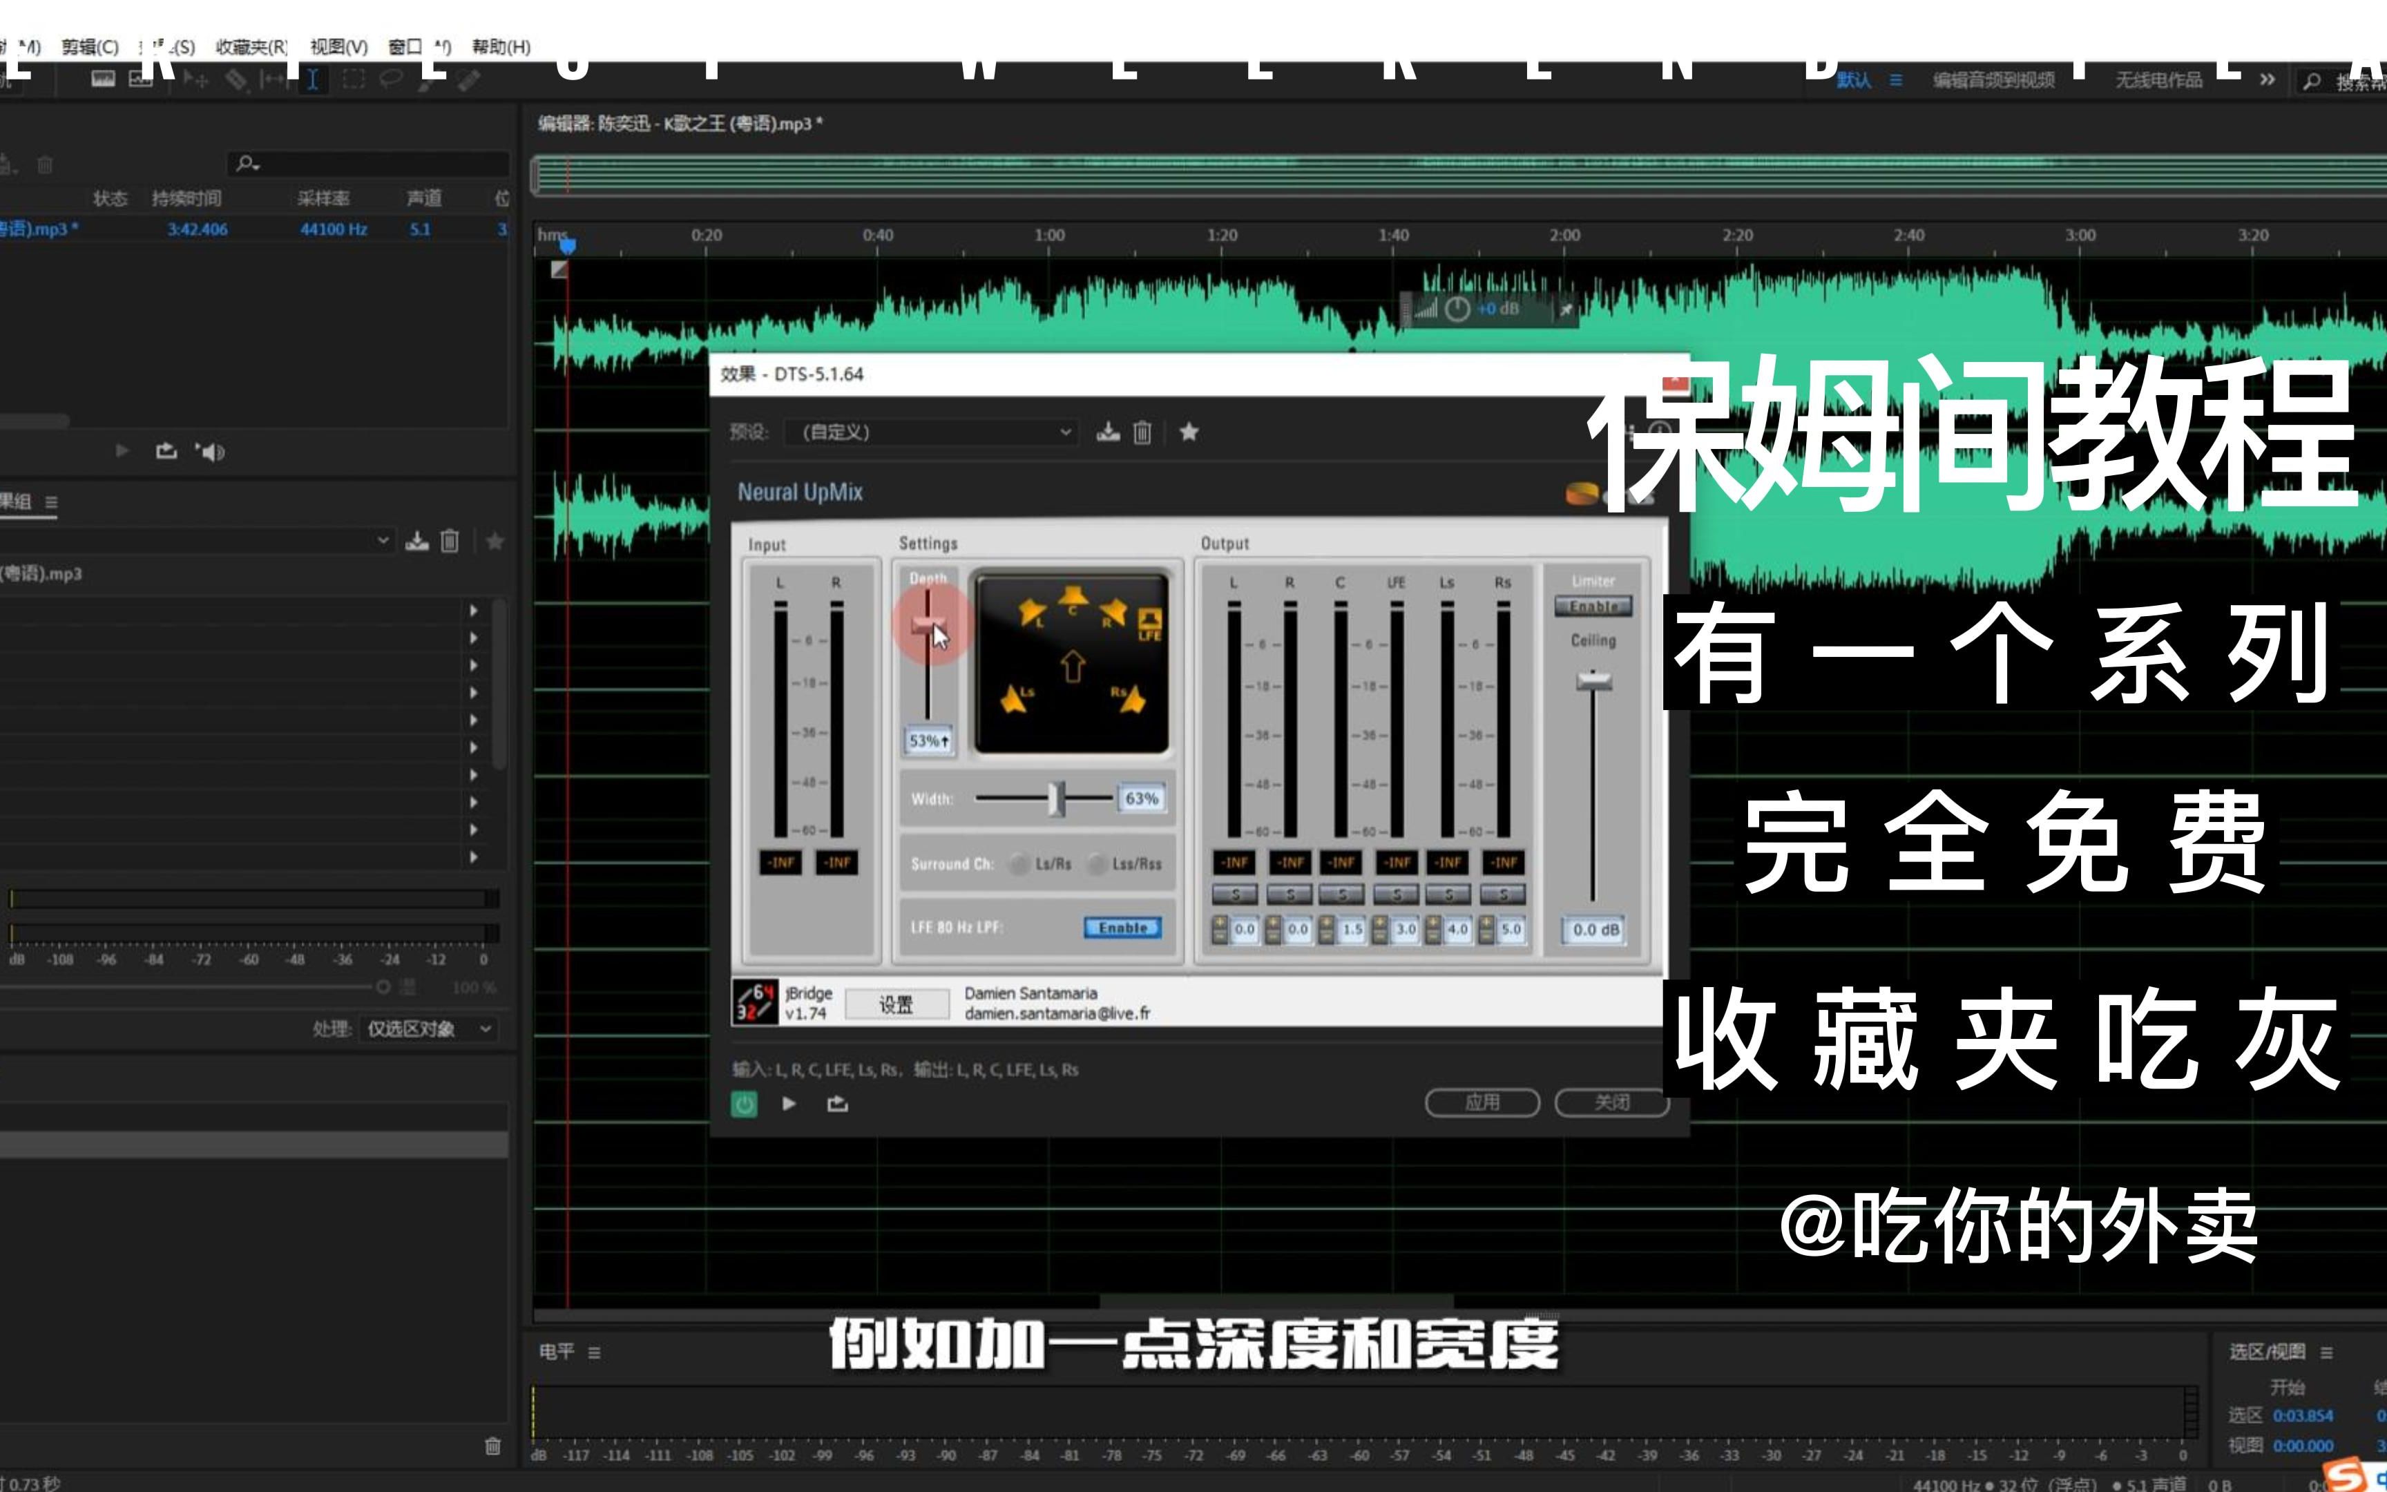
Task: Delete the preset in the DTS effect dialog
Action: [1142, 432]
